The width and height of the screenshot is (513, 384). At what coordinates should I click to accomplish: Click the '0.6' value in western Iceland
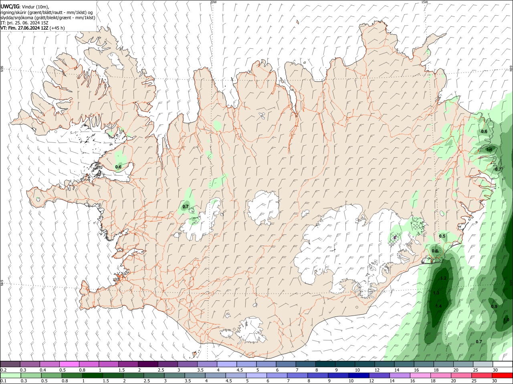click(x=118, y=167)
